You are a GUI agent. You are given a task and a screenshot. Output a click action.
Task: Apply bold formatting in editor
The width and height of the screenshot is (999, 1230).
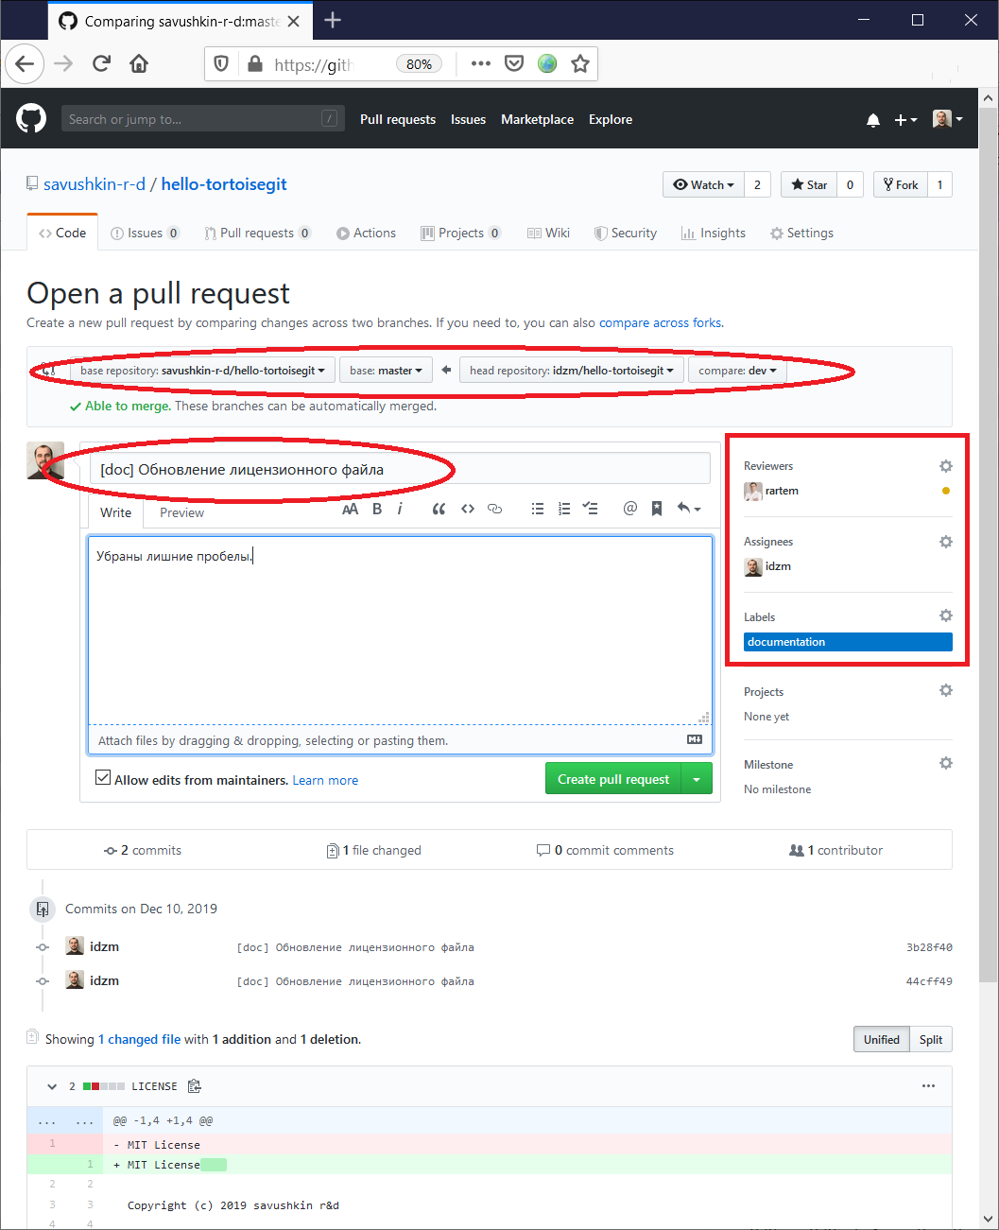click(377, 509)
